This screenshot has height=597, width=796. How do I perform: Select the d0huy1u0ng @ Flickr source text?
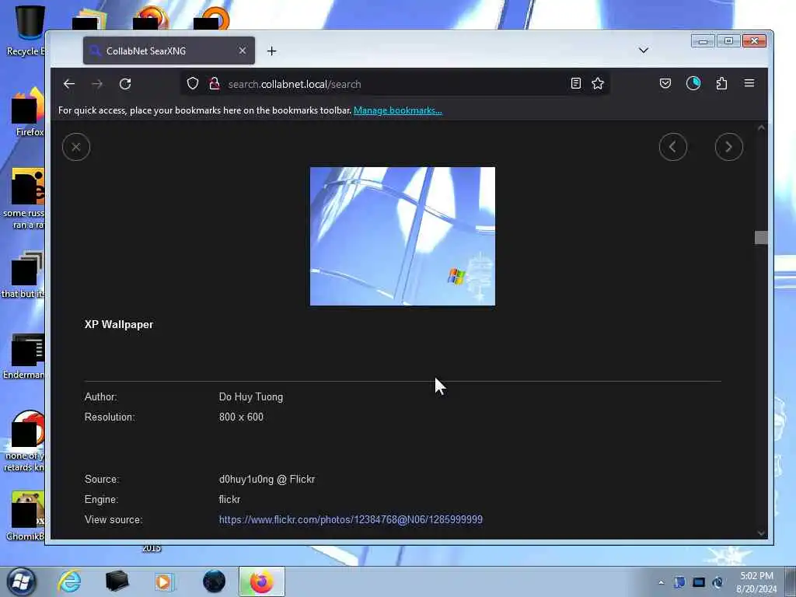pyautogui.click(x=267, y=479)
